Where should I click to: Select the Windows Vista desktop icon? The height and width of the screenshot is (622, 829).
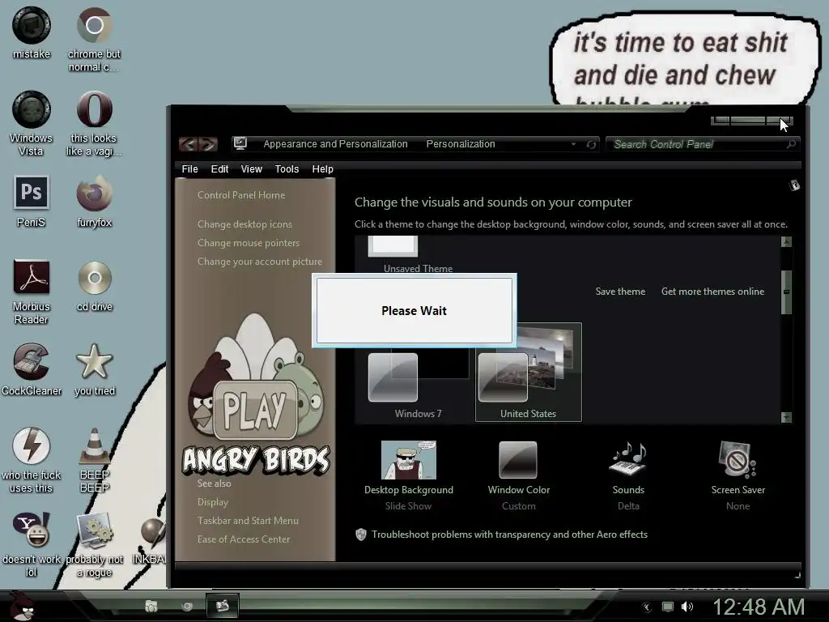point(32,124)
